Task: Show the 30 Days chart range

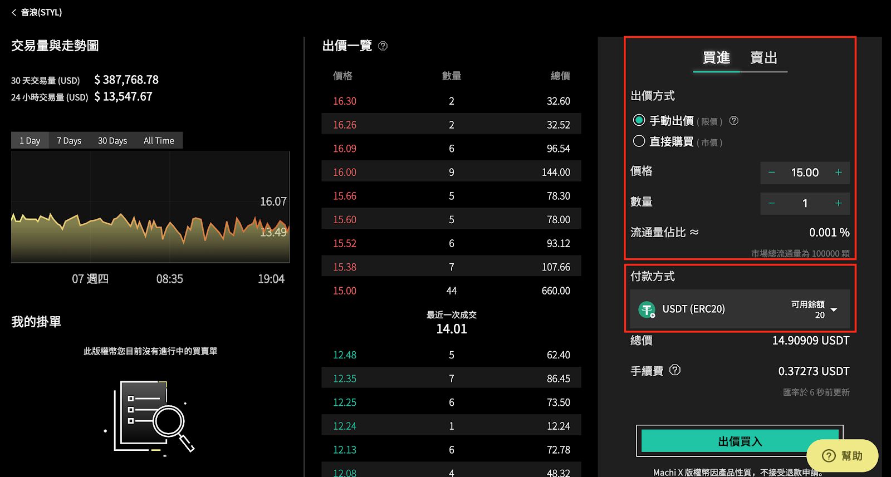Action: pyautogui.click(x=112, y=141)
